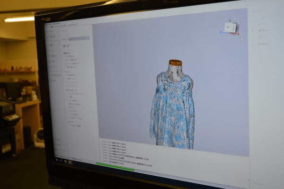
Task: Click the scan icon beside Eva 2
Action: tap(260, 44)
